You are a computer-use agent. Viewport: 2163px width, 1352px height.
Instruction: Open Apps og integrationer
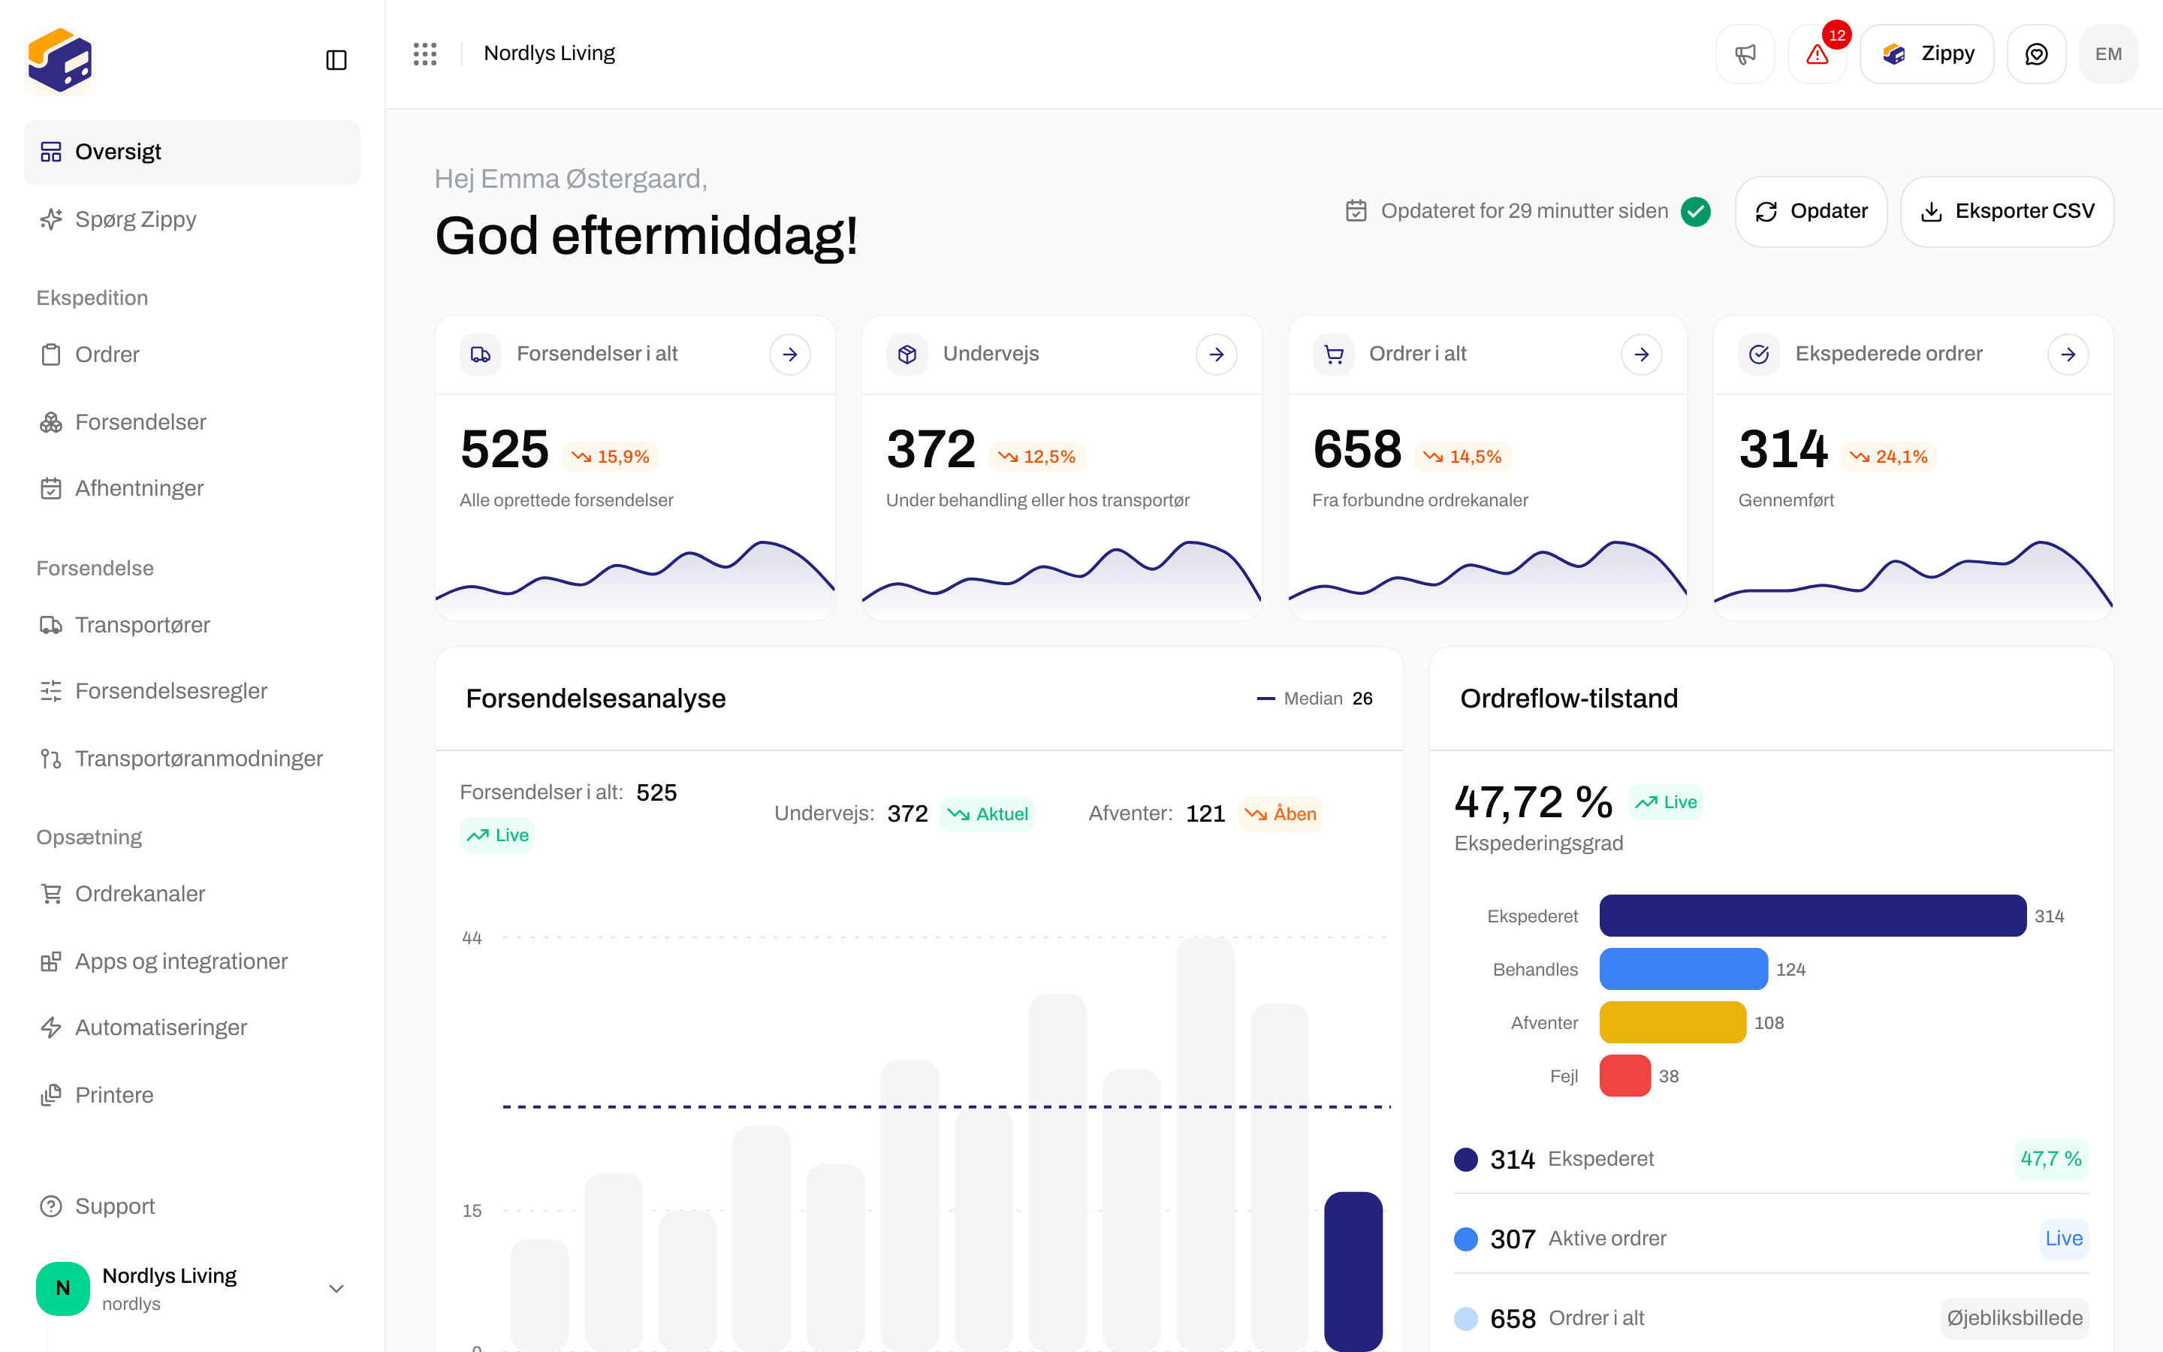click(x=192, y=961)
